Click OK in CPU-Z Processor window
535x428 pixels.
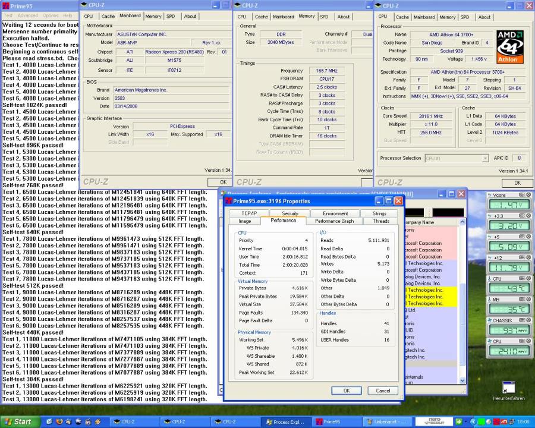pyautogui.click(x=517, y=183)
